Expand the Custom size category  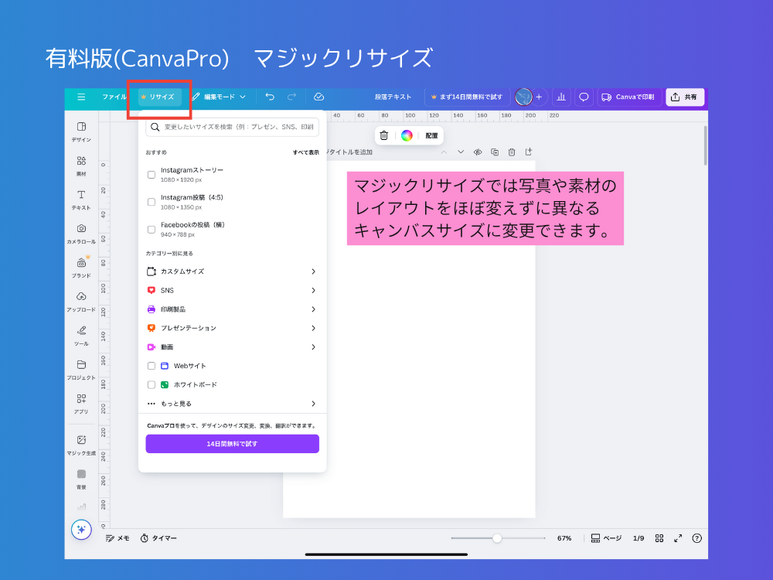coord(232,271)
